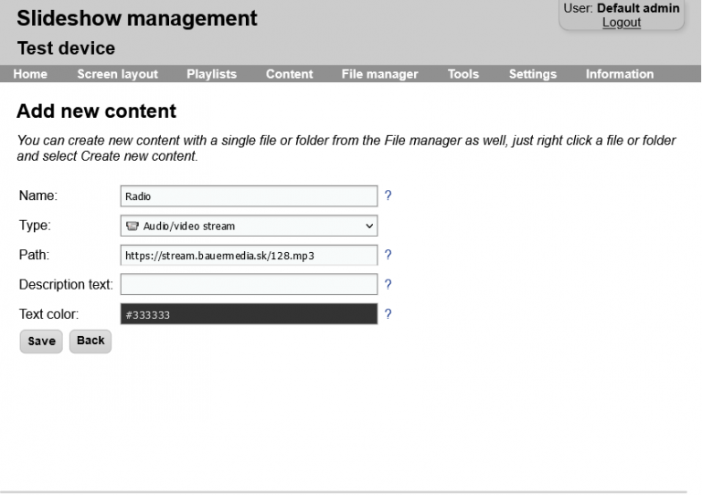Click the empty Description text field
This screenshot has height=495, width=702.
click(249, 284)
